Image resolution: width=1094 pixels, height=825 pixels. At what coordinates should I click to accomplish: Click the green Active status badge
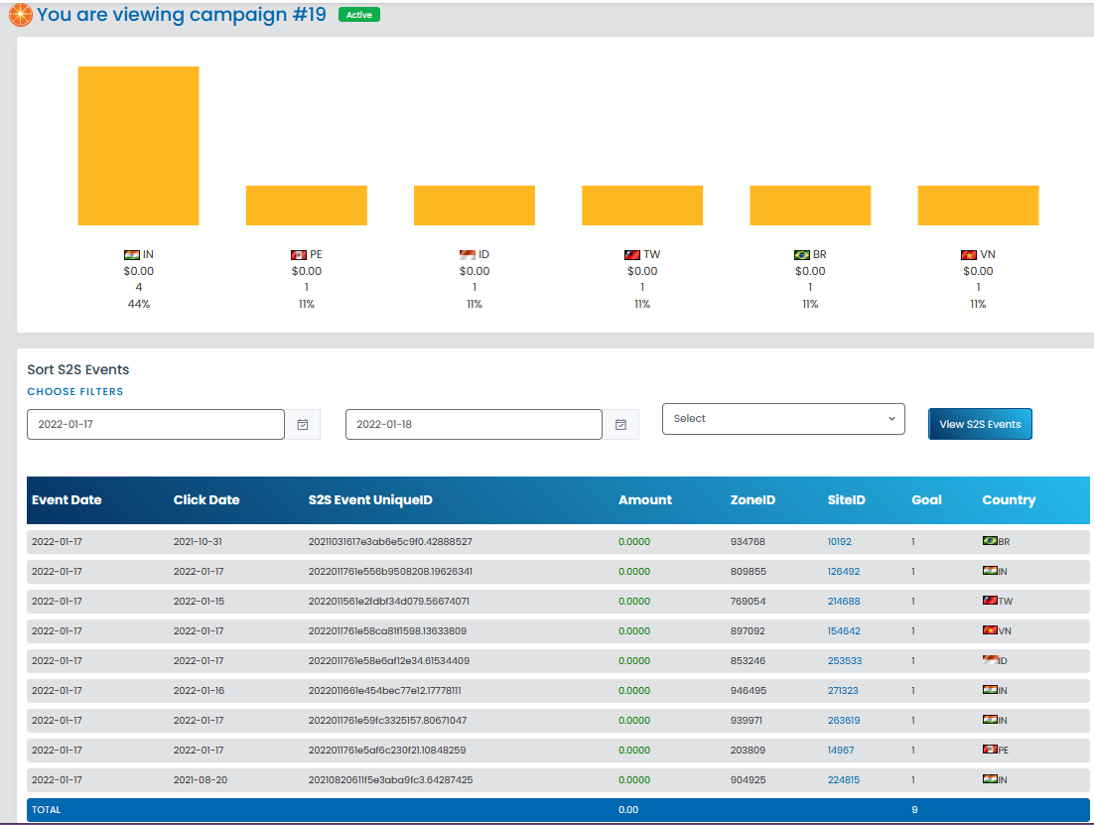tap(358, 15)
